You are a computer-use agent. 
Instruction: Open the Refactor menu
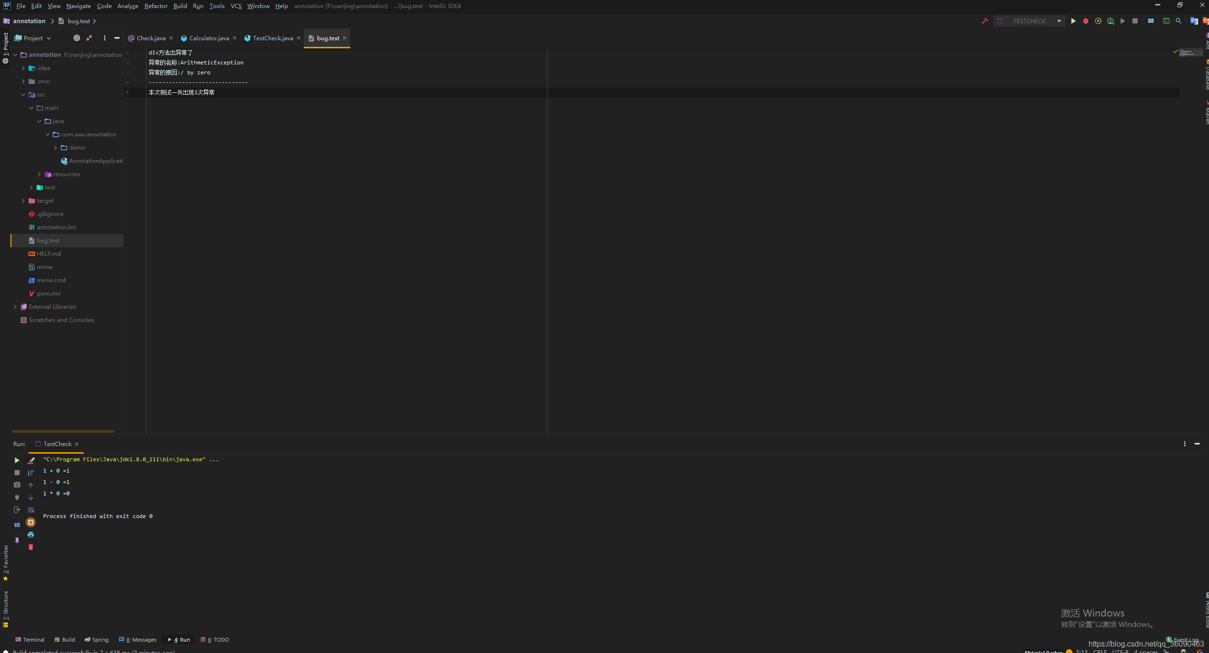[x=156, y=6]
